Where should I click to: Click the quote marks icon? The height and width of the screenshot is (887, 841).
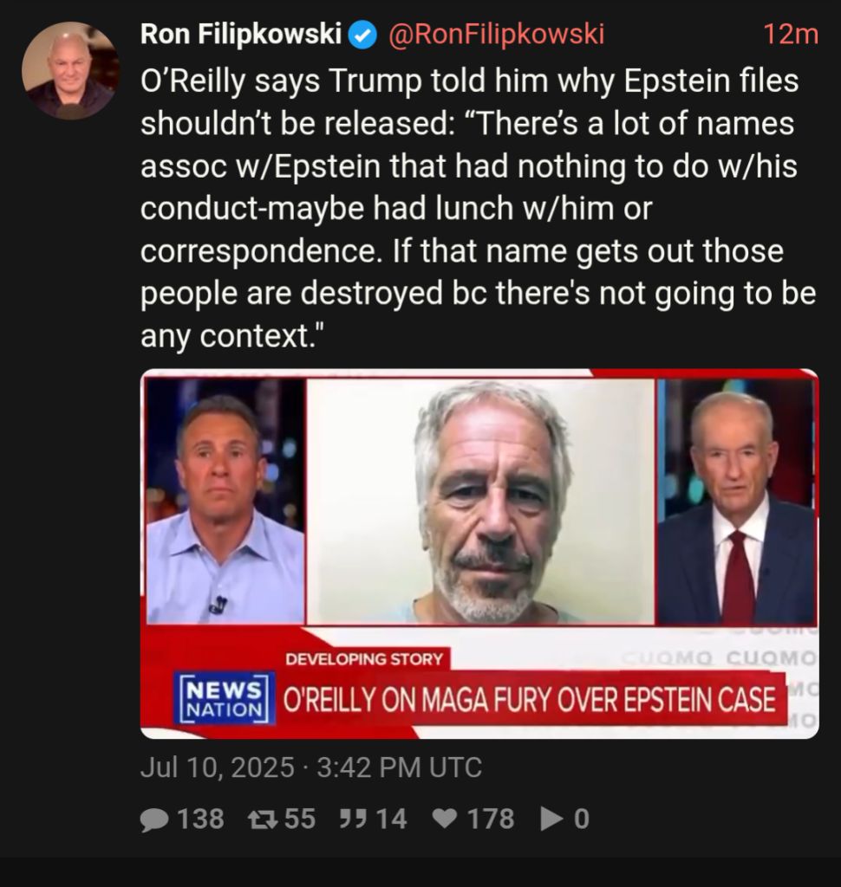click(354, 819)
